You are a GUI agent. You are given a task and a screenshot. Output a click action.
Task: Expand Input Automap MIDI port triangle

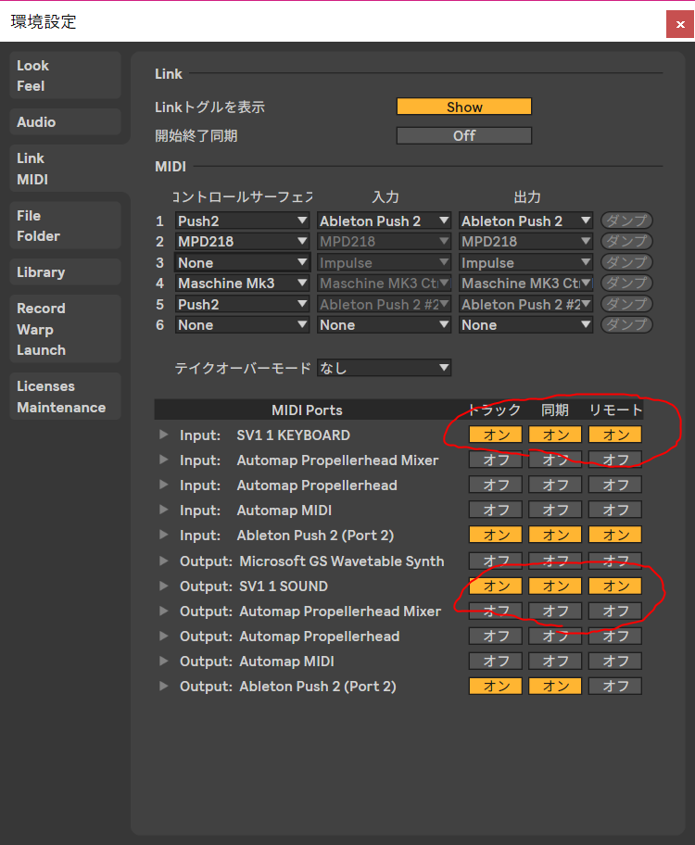(164, 511)
